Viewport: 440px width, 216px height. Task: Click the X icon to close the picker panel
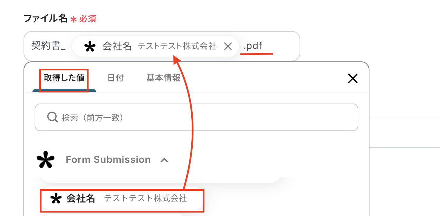coord(352,78)
